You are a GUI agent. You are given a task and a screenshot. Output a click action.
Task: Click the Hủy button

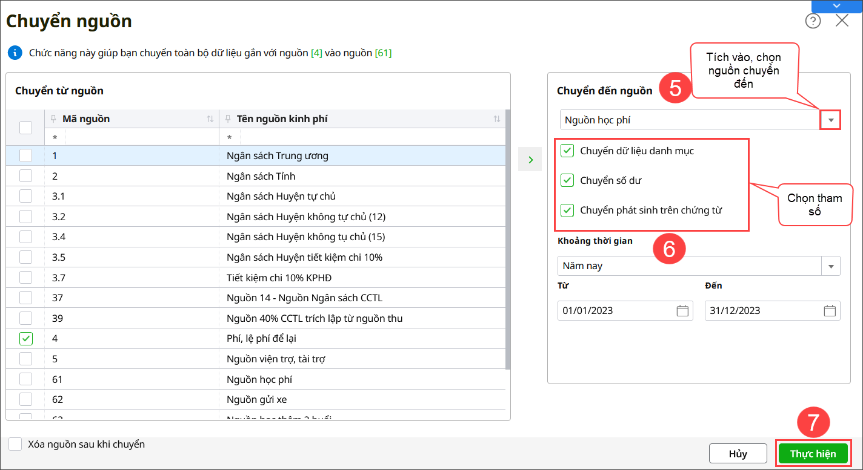point(738,454)
